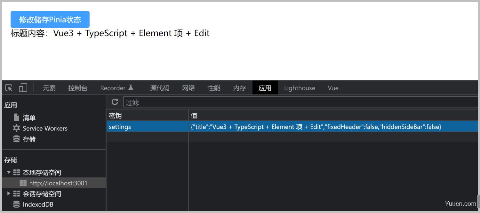The image size is (480, 213).
Task: Select the 应用 tab
Action: click(265, 88)
